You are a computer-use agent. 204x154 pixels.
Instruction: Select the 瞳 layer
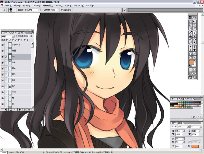(20, 98)
